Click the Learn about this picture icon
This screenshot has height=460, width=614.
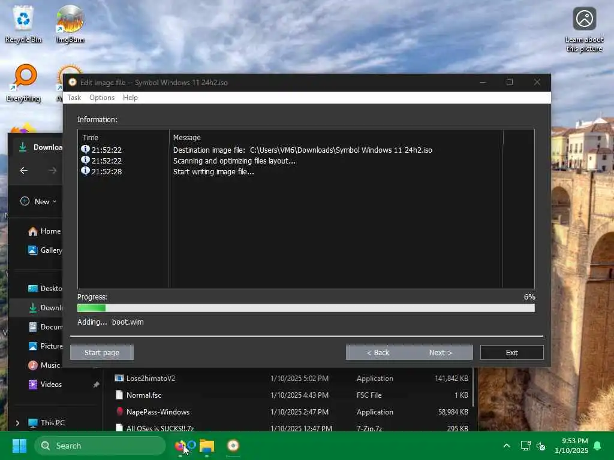[584, 30]
